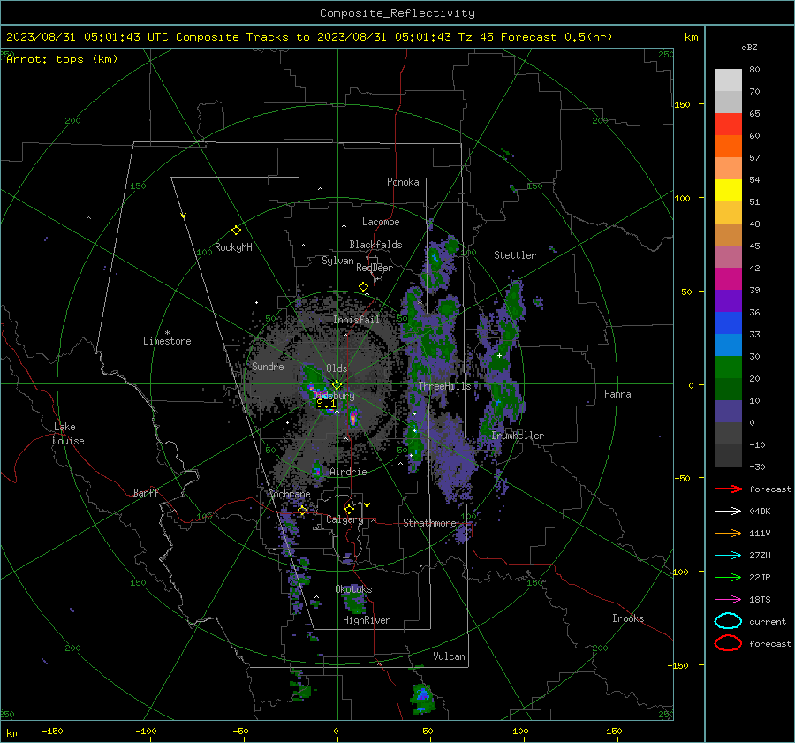Click the green 22JP arrow icon
Image resolution: width=795 pixels, height=743 pixels.
(728, 577)
